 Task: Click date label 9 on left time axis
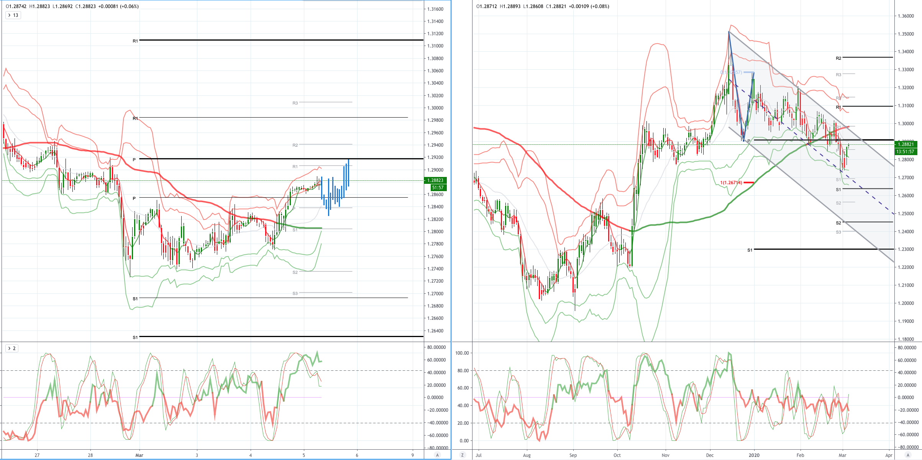(x=413, y=455)
